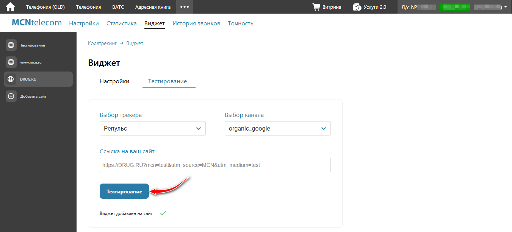Open the Услуги 2.0 icon
This screenshot has width=512, height=232.
[x=357, y=7]
